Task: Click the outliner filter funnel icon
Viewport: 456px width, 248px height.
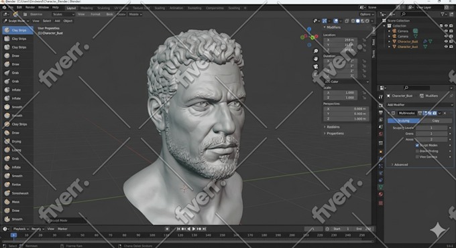Action: [443, 14]
